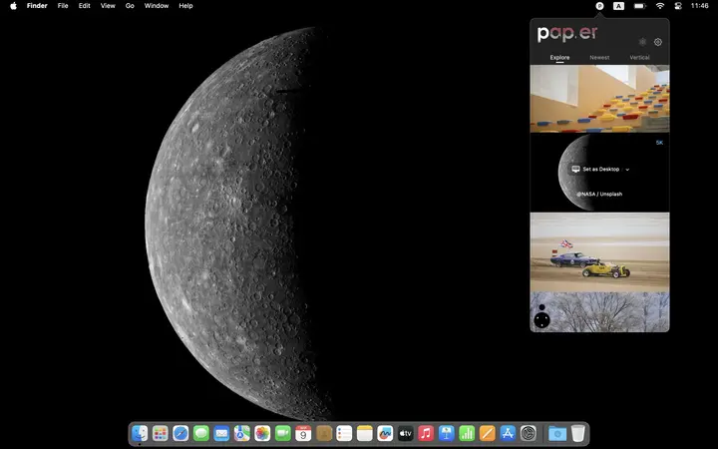The width and height of the screenshot is (718, 449).
Task: Open Photos from the Dock
Action: coord(262,433)
